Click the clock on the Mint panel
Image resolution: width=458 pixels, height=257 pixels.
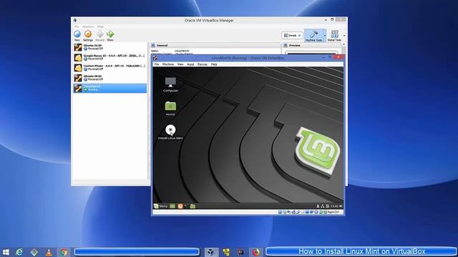tap(334, 206)
